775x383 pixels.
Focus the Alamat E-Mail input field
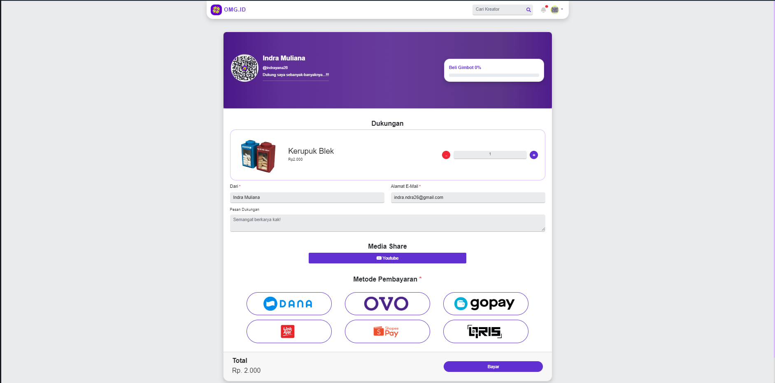coord(468,198)
